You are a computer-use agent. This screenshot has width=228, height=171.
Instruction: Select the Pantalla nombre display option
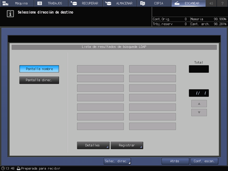pyautogui.click(x=39, y=69)
